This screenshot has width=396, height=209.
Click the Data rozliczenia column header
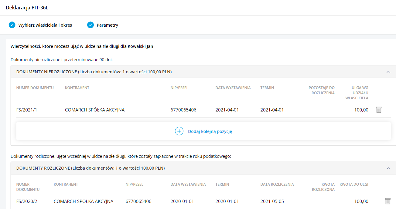click(x=277, y=184)
